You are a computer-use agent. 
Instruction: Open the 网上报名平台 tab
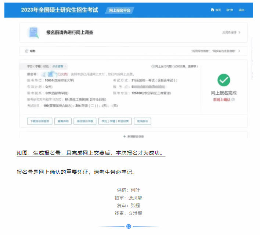[x=120, y=10]
